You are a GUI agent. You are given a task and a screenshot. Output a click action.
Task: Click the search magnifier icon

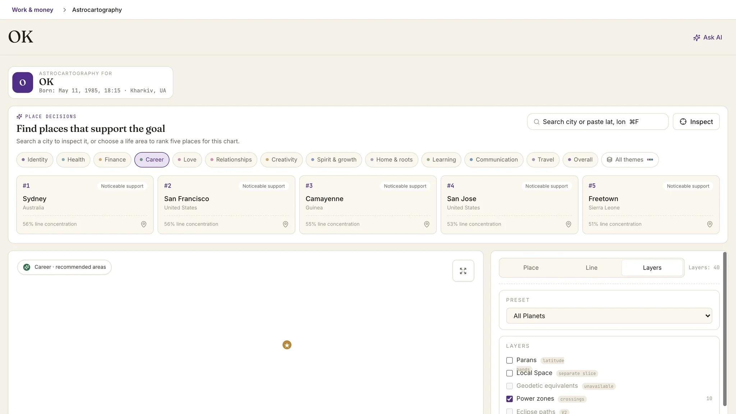point(537,122)
